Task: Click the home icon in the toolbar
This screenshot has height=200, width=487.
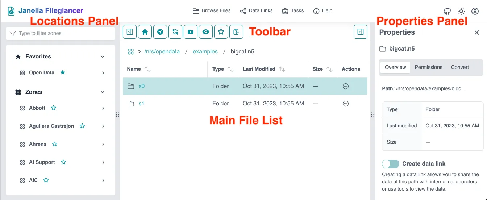Action: (145, 32)
